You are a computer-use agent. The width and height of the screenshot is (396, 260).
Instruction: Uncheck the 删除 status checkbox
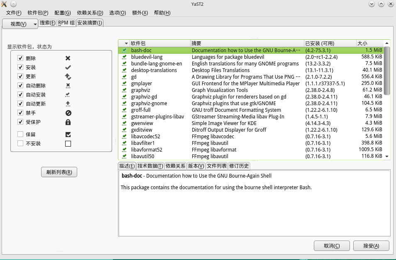(20, 58)
